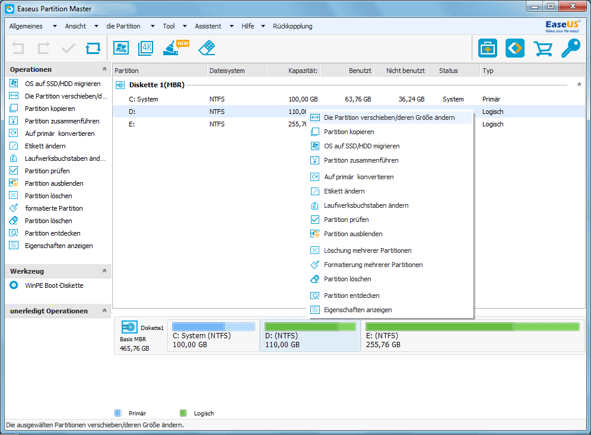Sort by the Kapazität column header
This screenshot has height=435, width=591.
294,71
